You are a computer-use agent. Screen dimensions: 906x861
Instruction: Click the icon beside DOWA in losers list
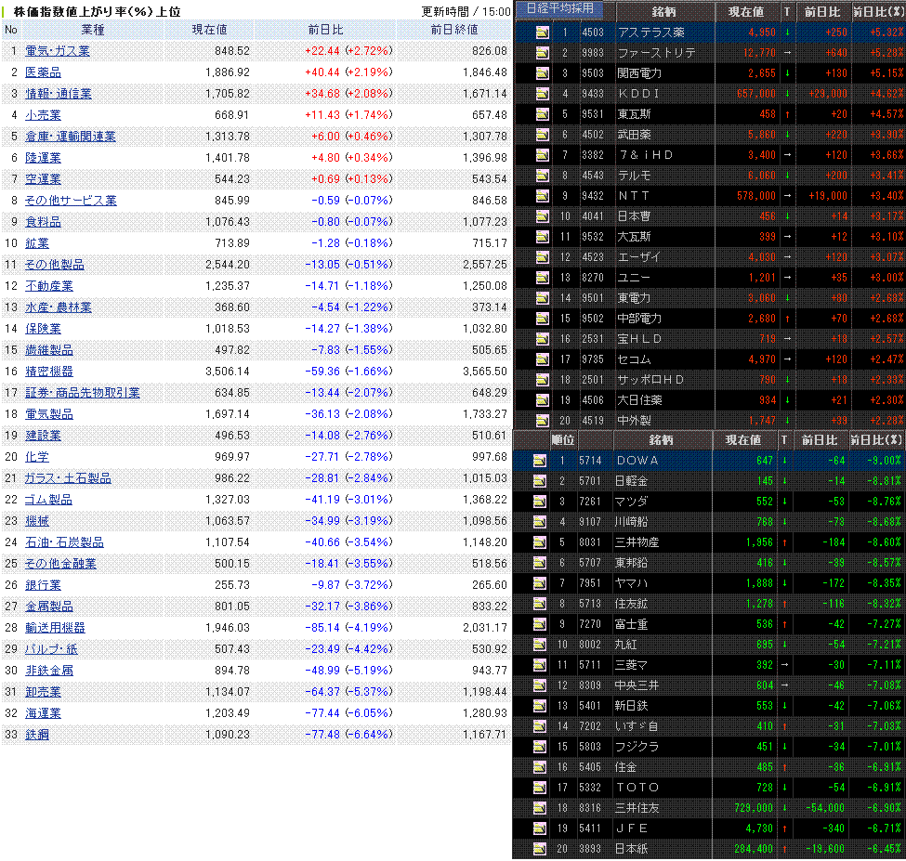click(x=542, y=461)
